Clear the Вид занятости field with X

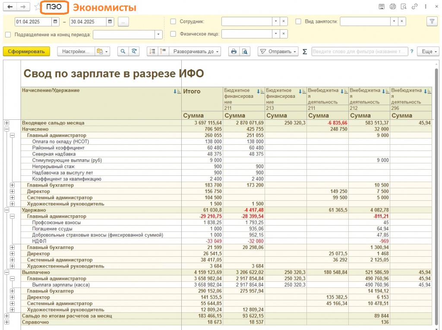[x=402, y=21]
